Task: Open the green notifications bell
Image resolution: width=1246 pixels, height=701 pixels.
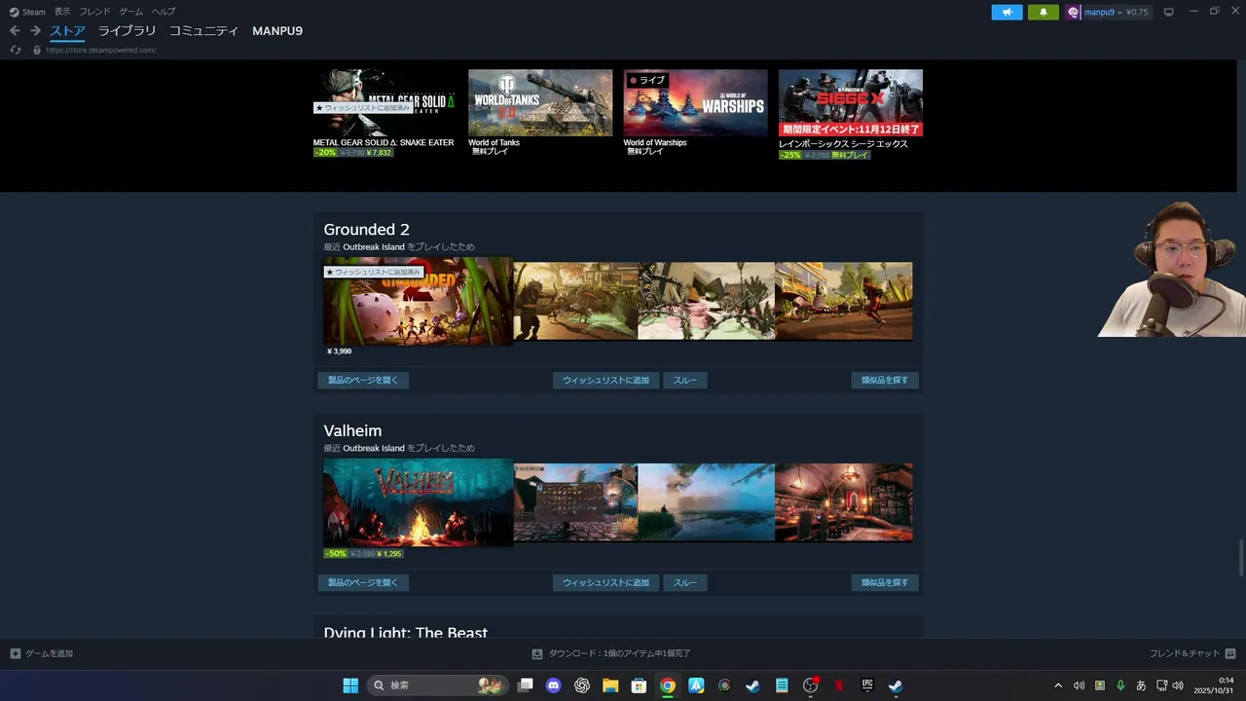Action: click(x=1044, y=12)
